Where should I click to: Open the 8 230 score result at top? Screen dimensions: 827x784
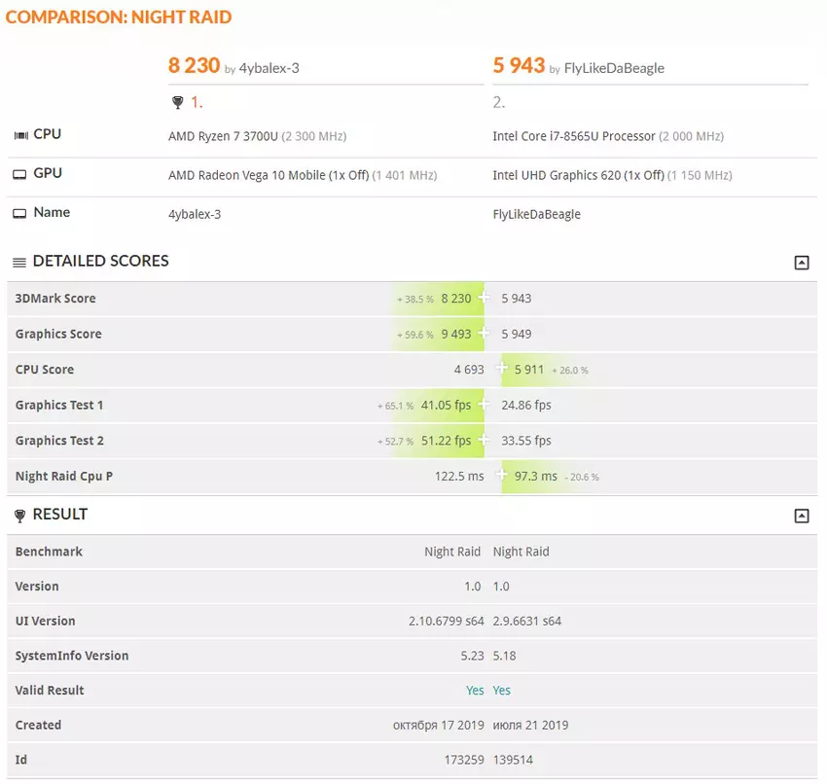[x=194, y=66]
